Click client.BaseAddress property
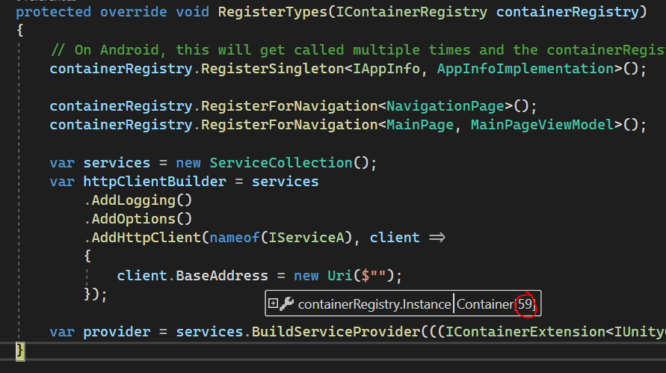The height and width of the screenshot is (373, 666). pyautogui.click(x=192, y=276)
